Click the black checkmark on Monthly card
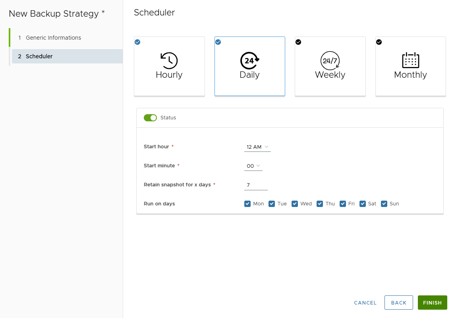Image resolution: width=456 pixels, height=318 pixels. (379, 42)
